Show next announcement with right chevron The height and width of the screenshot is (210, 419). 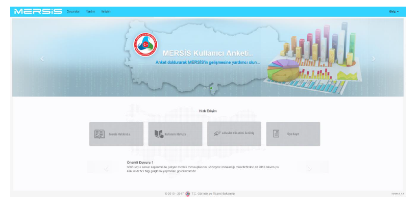tap(309, 169)
